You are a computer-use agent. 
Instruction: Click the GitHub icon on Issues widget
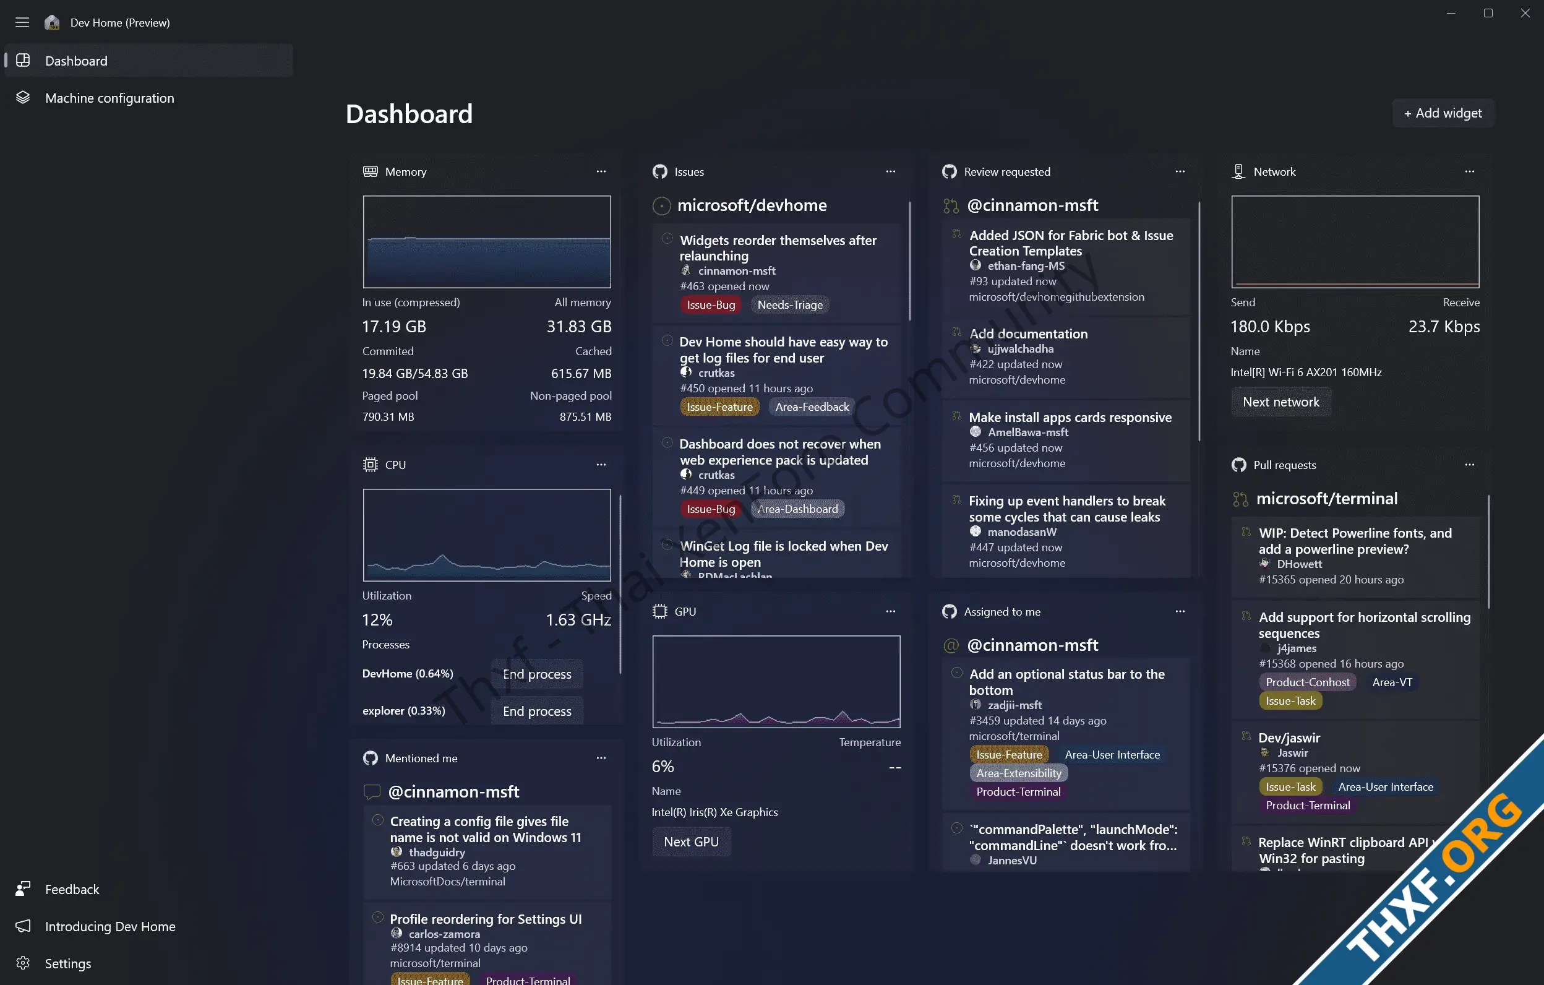click(x=660, y=171)
